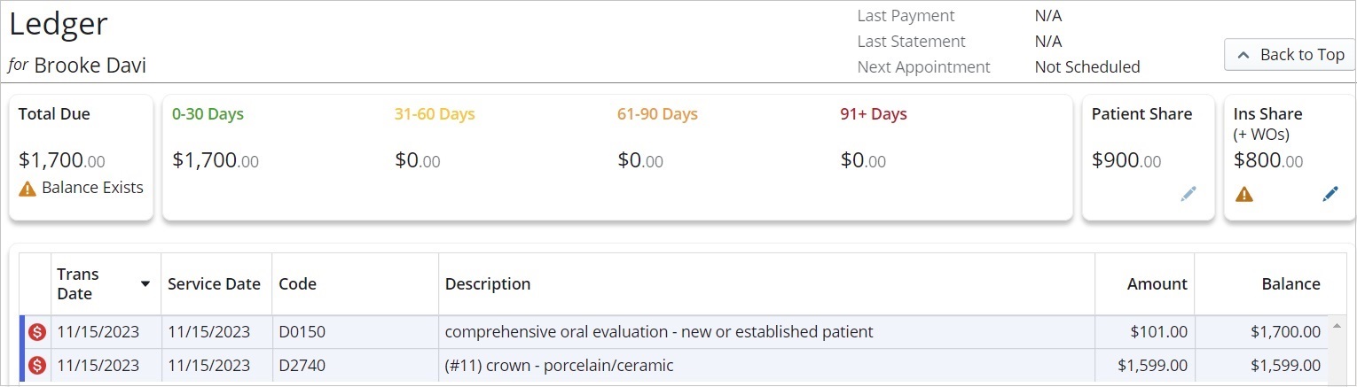Click the 91+ Days aging label
This screenshot has height=387, width=1357.
[x=873, y=114]
